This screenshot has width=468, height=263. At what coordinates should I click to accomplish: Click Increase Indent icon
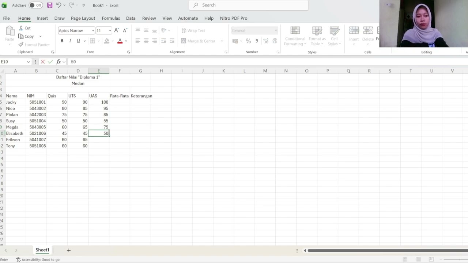click(172, 41)
